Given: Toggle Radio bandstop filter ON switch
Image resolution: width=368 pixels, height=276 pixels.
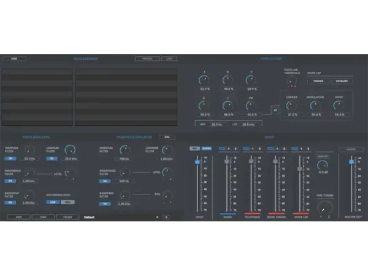Looking at the screenshot, I should (x=10, y=202).
